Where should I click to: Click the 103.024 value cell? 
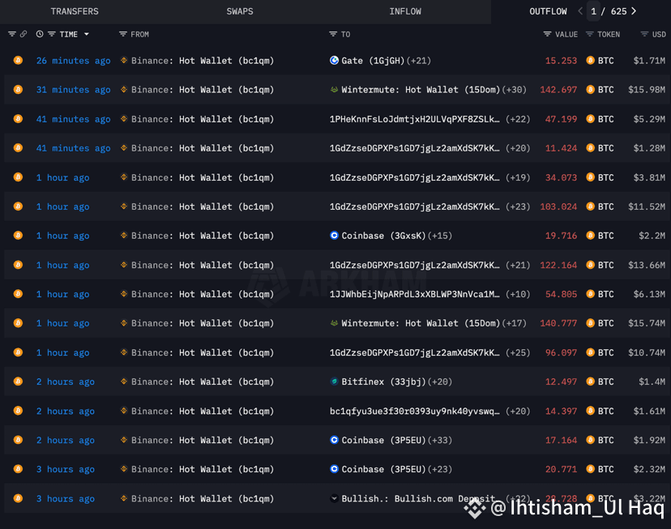click(558, 207)
